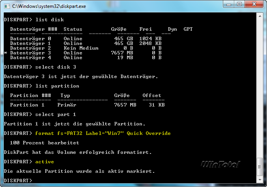Click the '19 MB' size of Datenträger 4
The height and width of the screenshot is (187, 267).
(125, 58)
